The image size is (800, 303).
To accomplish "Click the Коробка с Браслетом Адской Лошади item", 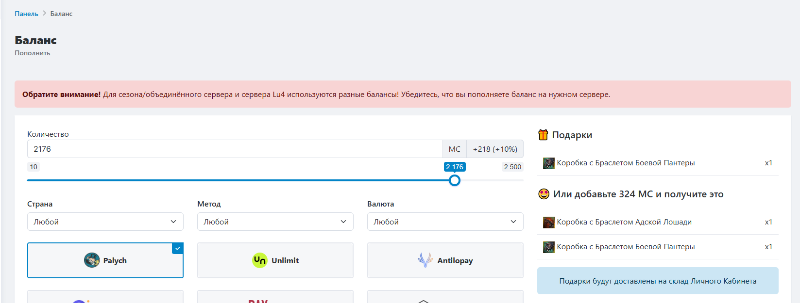I will (x=624, y=222).
